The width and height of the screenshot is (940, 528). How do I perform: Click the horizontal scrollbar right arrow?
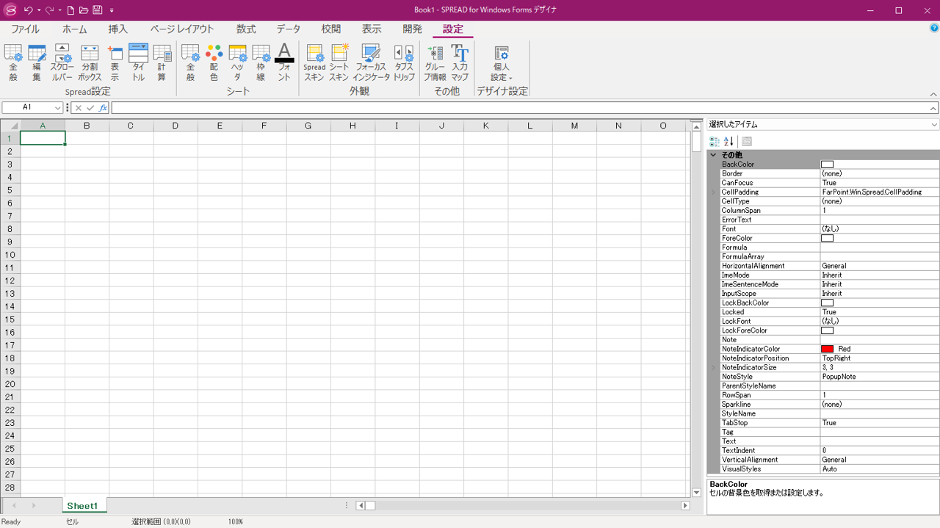[x=685, y=505]
